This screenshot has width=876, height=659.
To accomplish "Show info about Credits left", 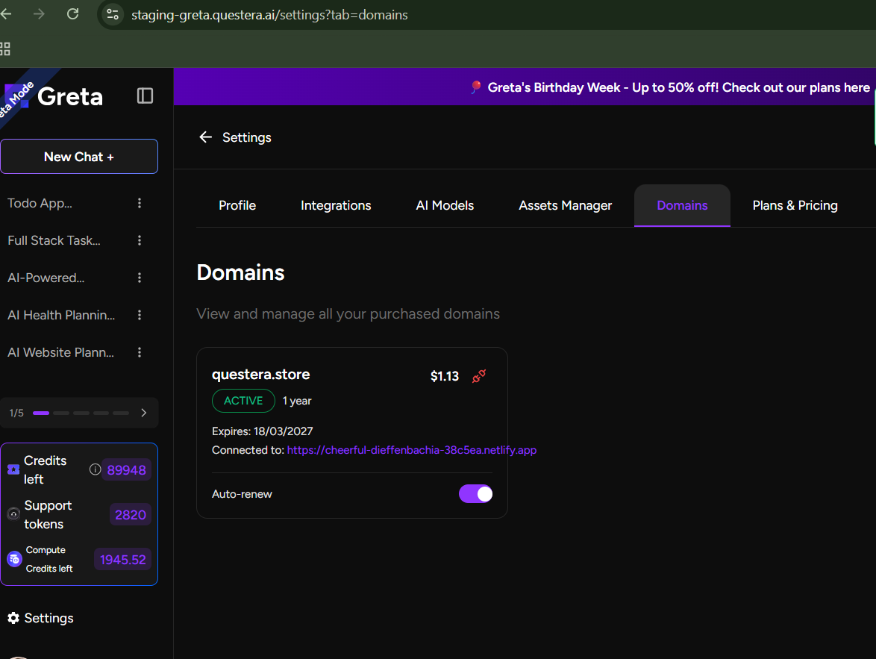I will tap(95, 469).
